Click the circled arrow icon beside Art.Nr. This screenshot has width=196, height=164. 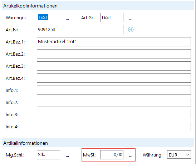[131, 30]
